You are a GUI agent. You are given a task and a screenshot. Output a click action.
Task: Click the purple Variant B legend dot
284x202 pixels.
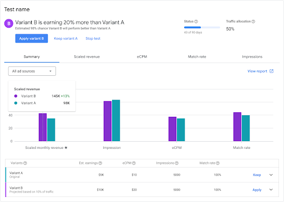click(x=16, y=96)
